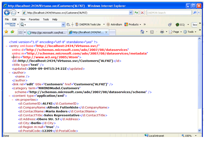This screenshot has width=206, height=141.
Task: Click the Favorites Center star icon
Action: (6, 32)
